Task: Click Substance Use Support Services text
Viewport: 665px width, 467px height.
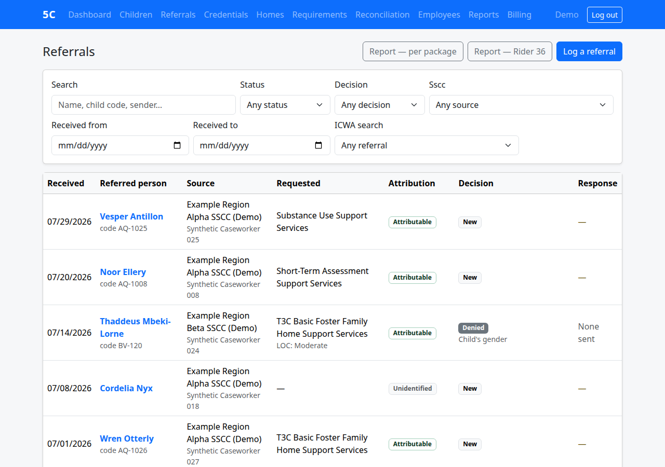Action: pyautogui.click(x=322, y=222)
